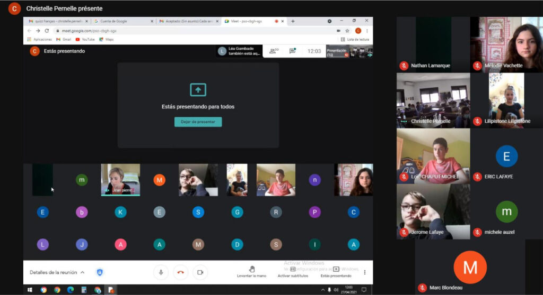543x295 pixels.
Task: Click Dejar de presentar button
Action: (x=198, y=122)
